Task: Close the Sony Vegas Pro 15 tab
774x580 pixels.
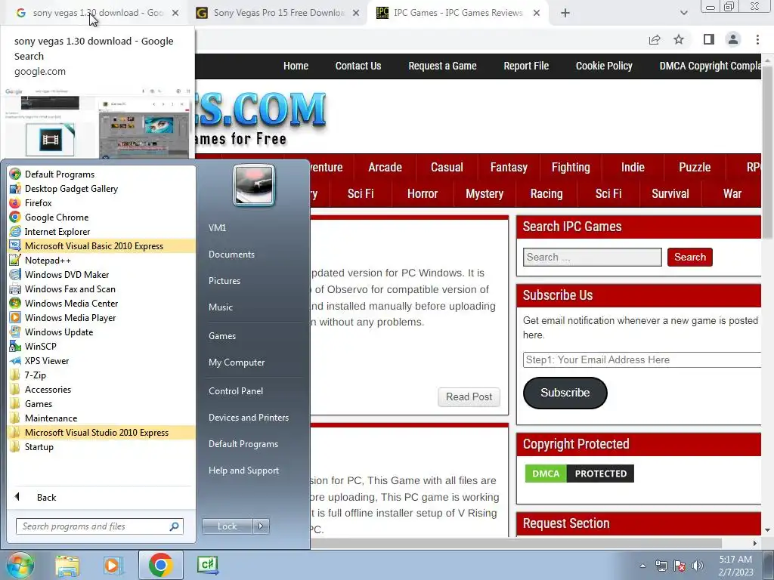Action: (x=356, y=14)
